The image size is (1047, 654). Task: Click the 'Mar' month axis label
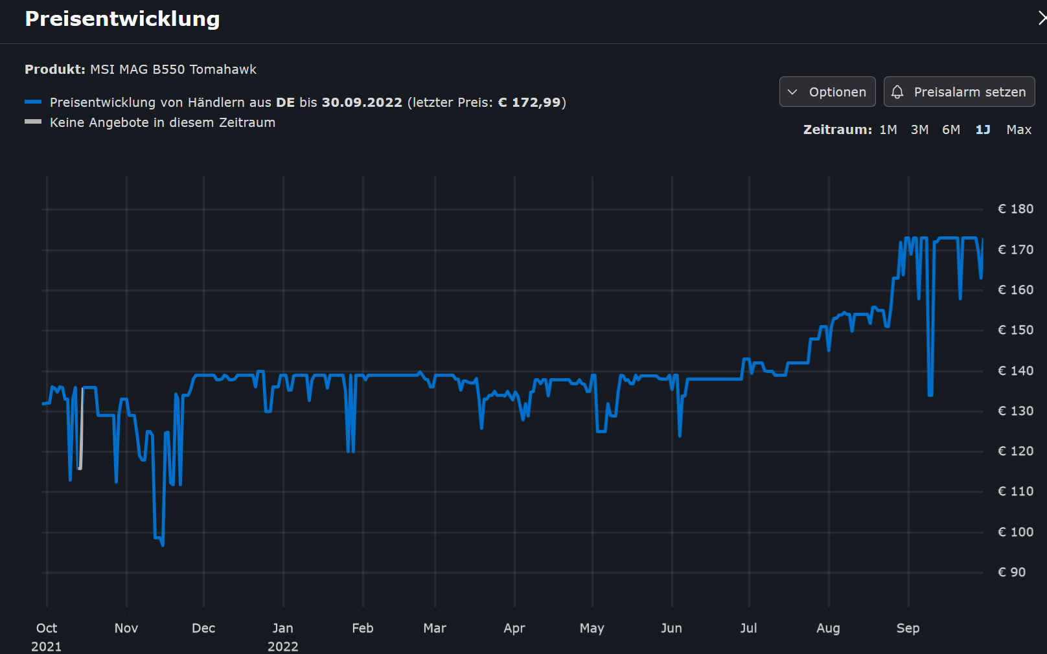tap(435, 628)
